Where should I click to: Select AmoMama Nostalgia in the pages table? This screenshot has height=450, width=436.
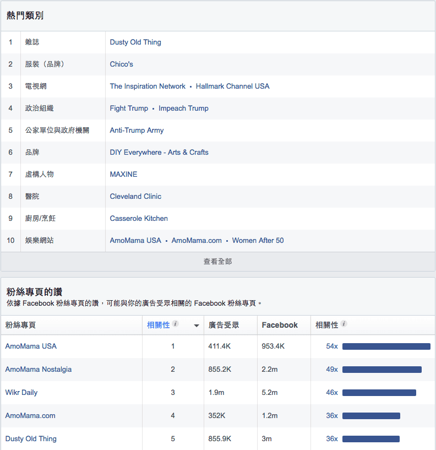[x=39, y=370]
